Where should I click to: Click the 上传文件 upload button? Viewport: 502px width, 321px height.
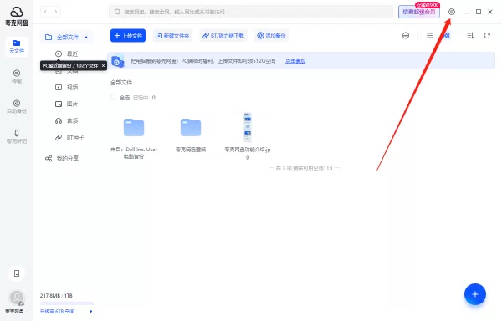click(128, 35)
